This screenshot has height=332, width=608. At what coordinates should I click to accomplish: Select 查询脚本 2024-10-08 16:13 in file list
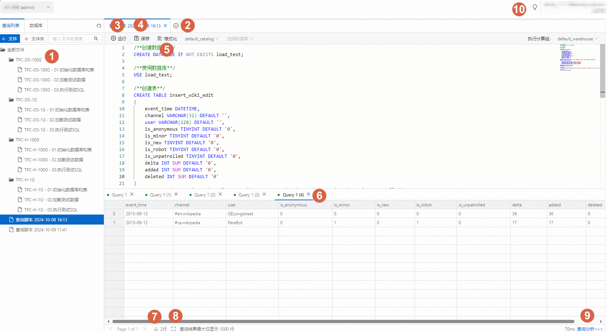52,220
